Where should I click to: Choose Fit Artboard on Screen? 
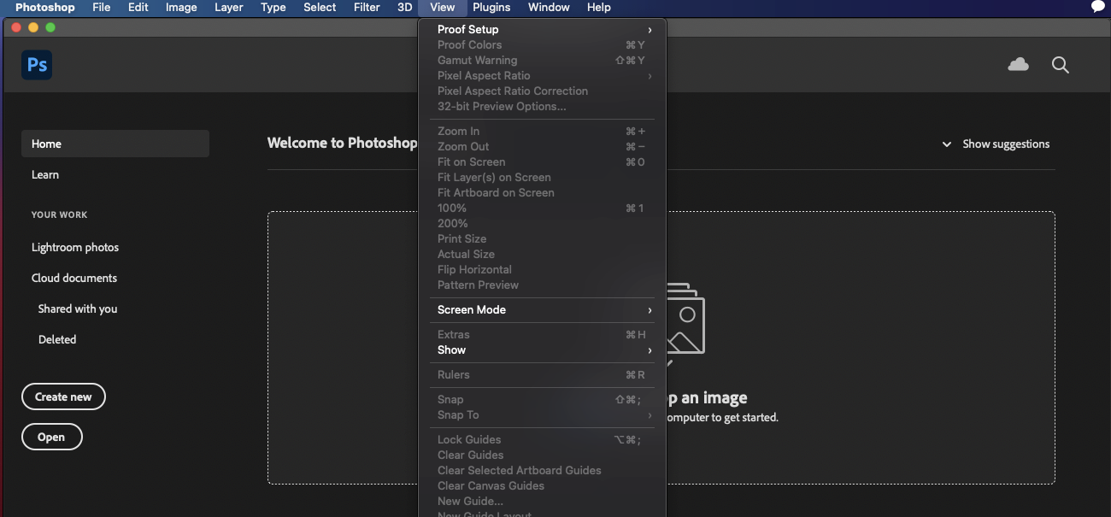542,192
